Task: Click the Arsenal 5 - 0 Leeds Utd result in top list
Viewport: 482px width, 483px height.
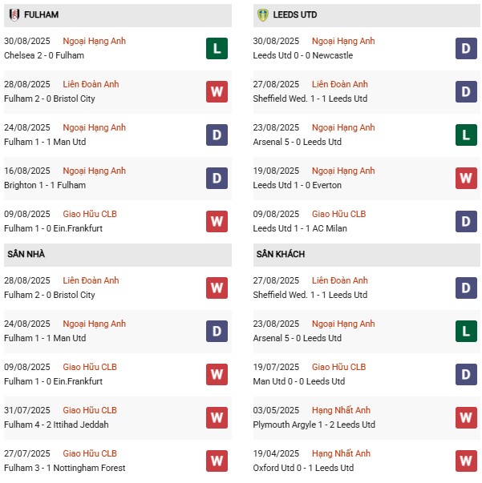Action: point(298,142)
